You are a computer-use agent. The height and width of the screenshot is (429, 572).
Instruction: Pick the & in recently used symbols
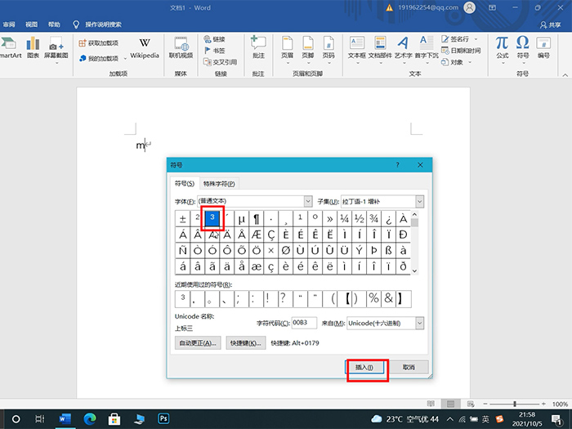pos(389,299)
